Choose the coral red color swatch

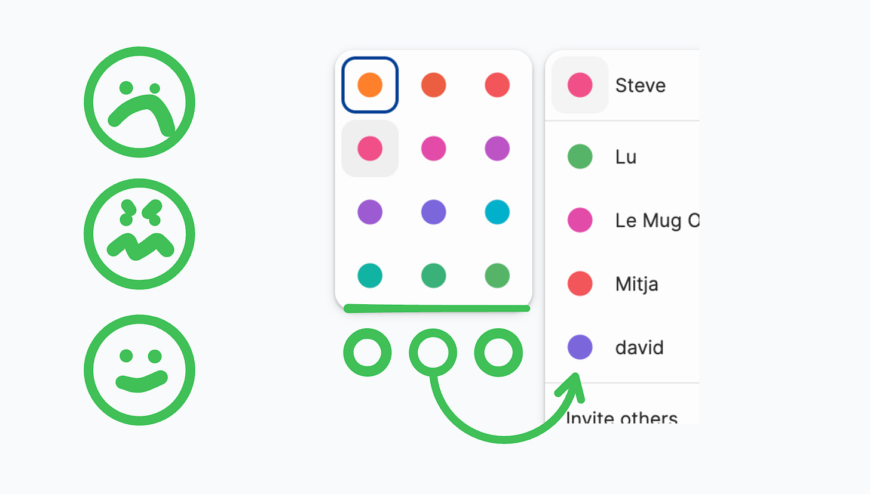(x=497, y=85)
